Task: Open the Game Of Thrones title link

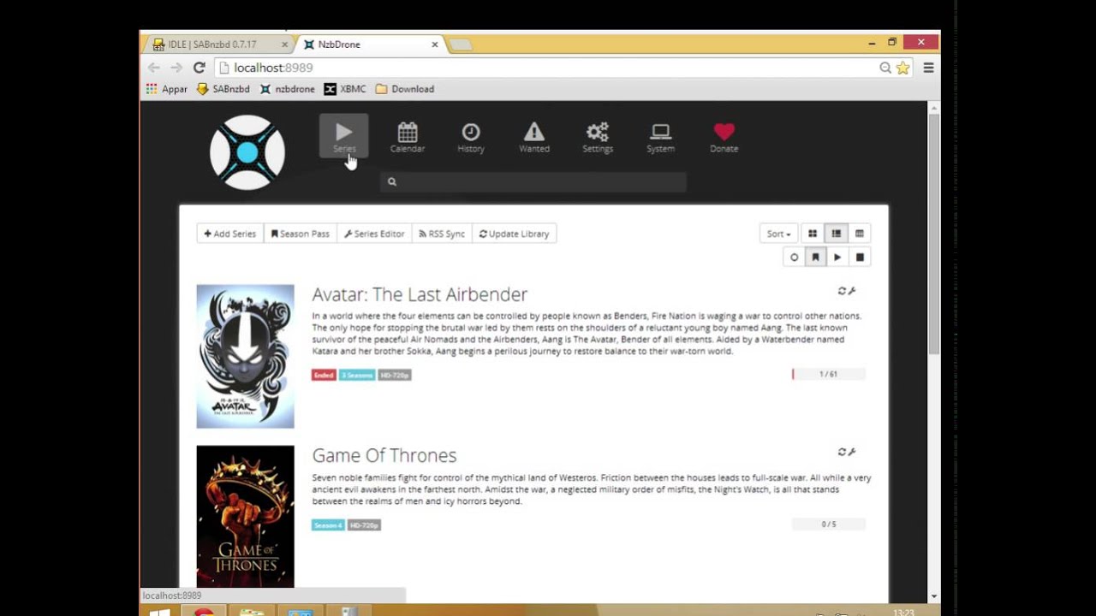Action: point(384,455)
